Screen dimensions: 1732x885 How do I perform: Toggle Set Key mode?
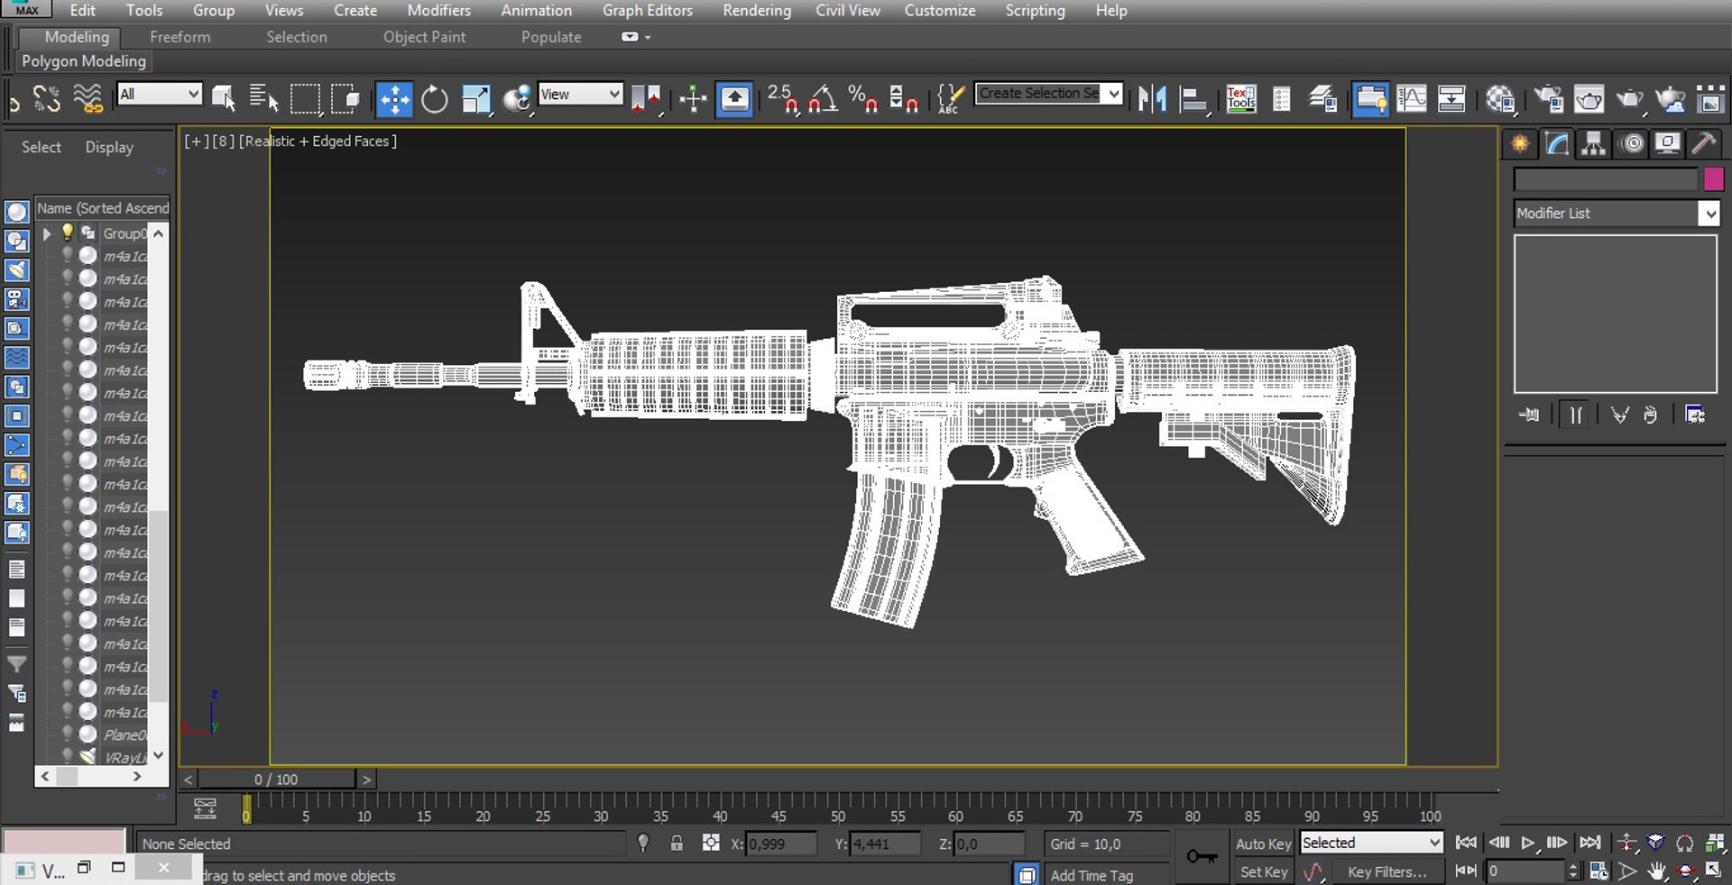(x=1263, y=871)
